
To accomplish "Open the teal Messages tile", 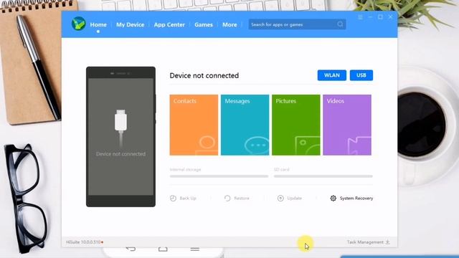I will click(245, 125).
